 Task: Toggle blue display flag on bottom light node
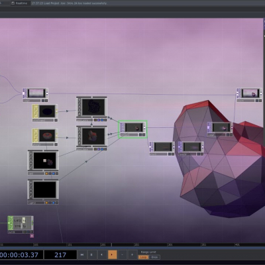(54, 203)
